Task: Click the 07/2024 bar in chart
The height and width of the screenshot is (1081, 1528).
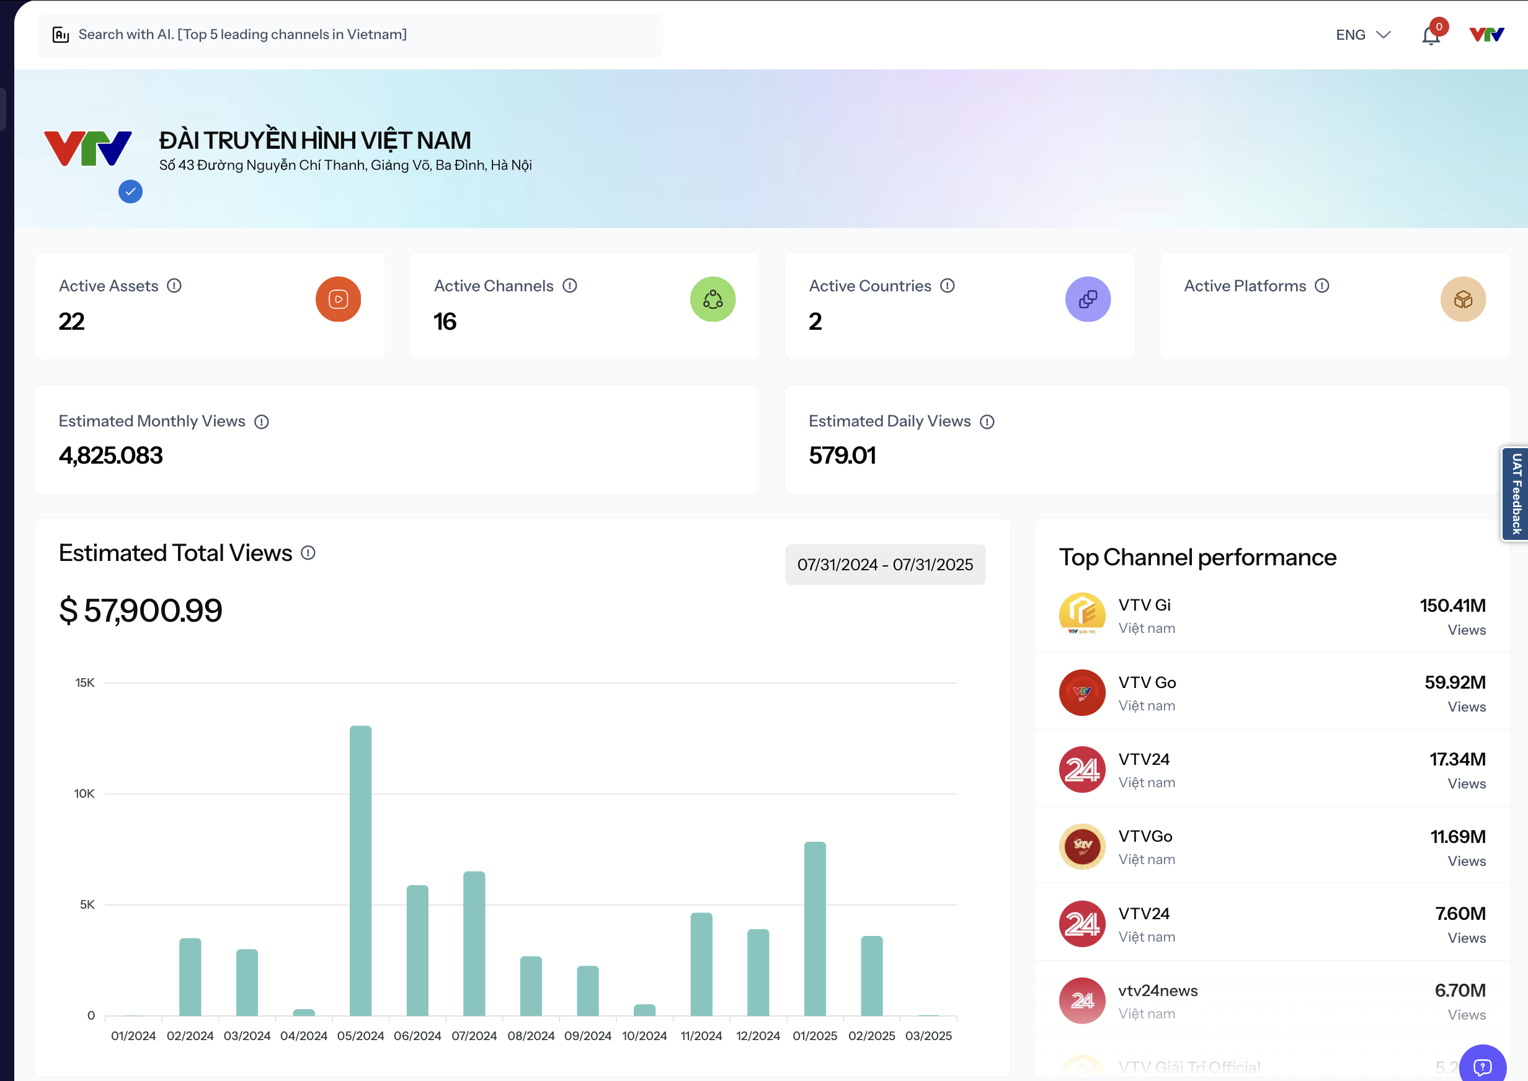Action: 474,943
